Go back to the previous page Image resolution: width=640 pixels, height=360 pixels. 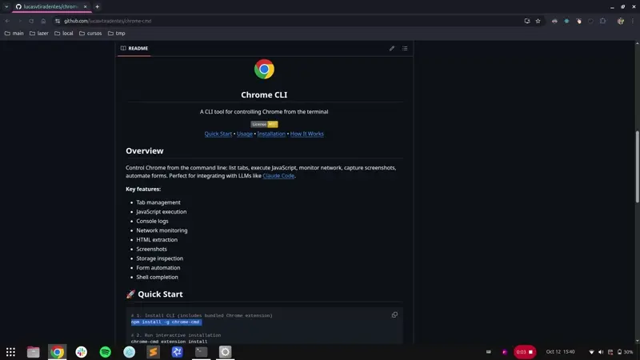click(x=7, y=21)
